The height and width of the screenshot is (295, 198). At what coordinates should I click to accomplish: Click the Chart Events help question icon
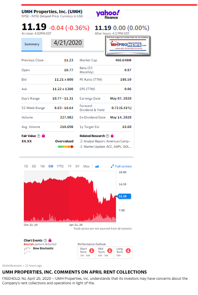(x=45, y=240)
